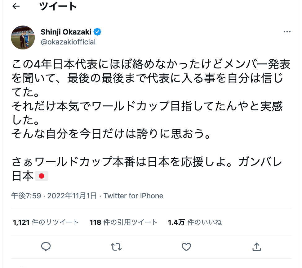302x268 pixels.
Task: Click the Twitter for iPhone source link
Action: (x=133, y=196)
